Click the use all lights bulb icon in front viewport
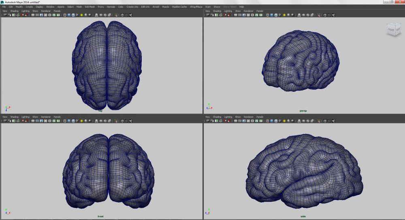The image size is (405, 220). (81, 121)
